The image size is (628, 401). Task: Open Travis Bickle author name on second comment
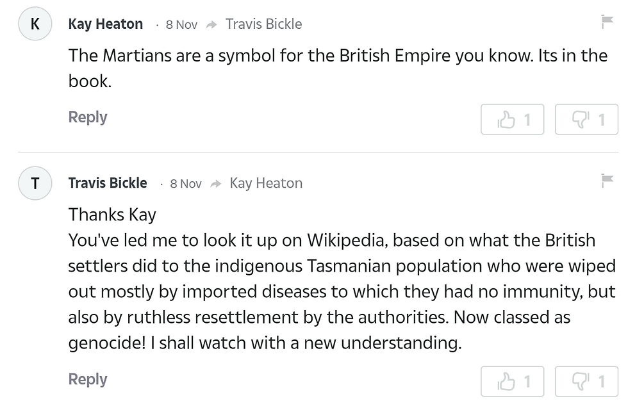tap(108, 183)
